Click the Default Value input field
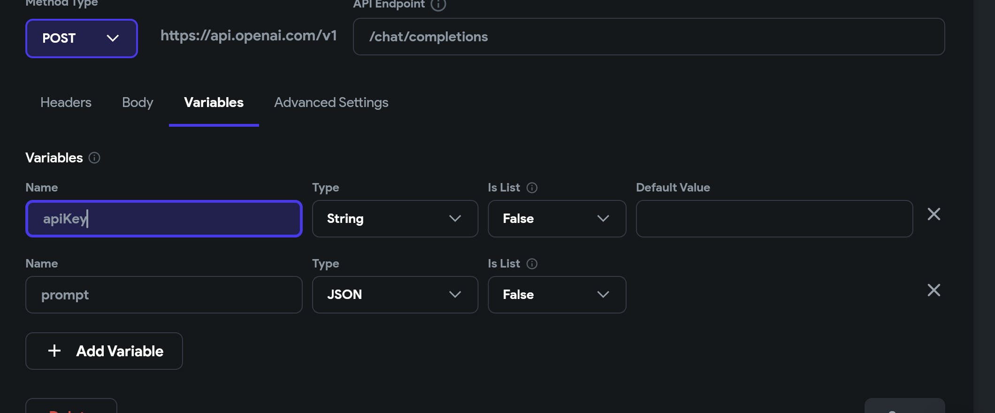 [x=774, y=219]
